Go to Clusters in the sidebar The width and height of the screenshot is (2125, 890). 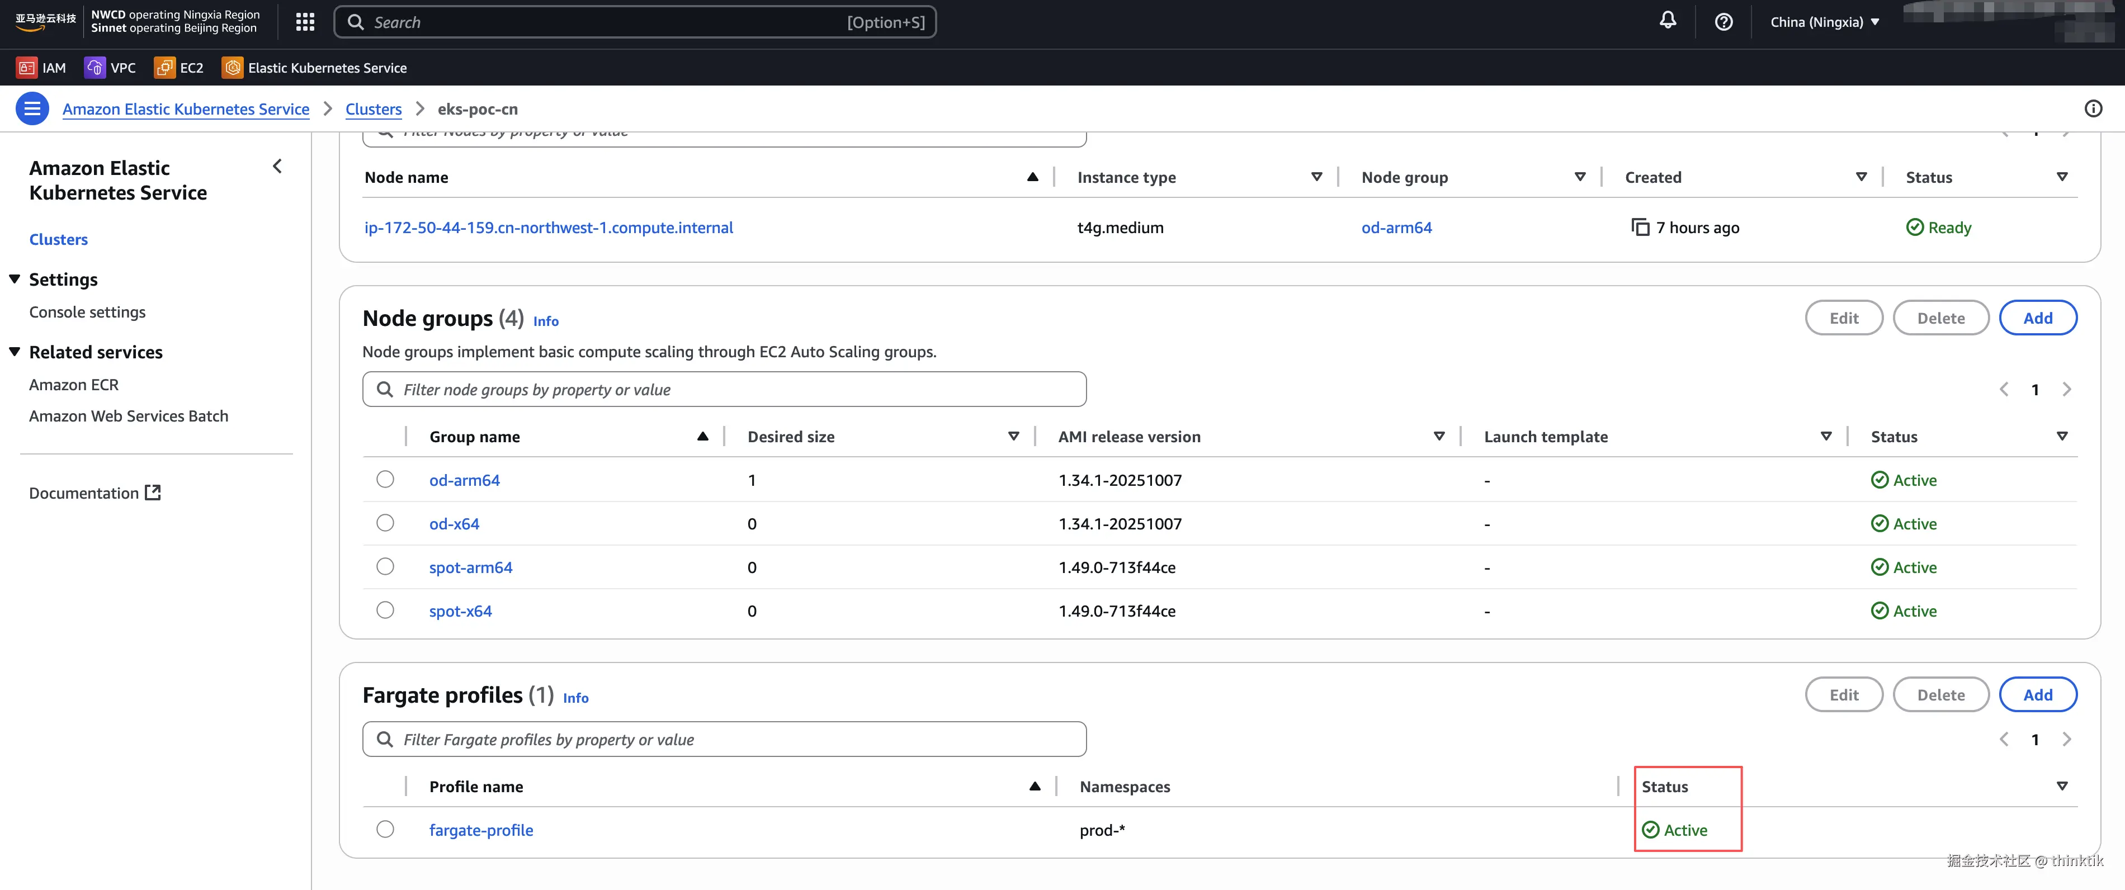pos(58,239)
